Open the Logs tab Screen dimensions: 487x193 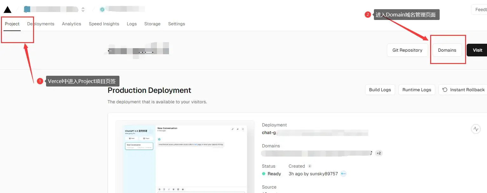(x=132, y=24)
